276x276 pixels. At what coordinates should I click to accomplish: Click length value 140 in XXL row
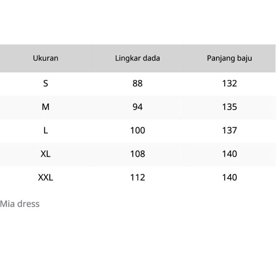click(229, 178)
